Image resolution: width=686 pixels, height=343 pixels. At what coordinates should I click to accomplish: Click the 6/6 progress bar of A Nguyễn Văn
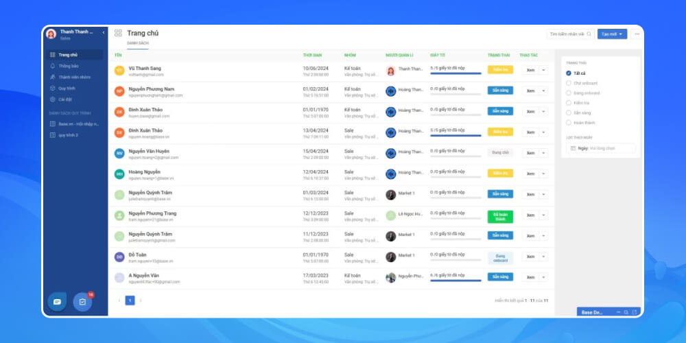tap(456, 281)
